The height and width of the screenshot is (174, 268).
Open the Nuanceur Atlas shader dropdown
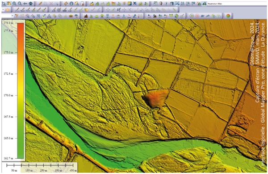[237, 4]
